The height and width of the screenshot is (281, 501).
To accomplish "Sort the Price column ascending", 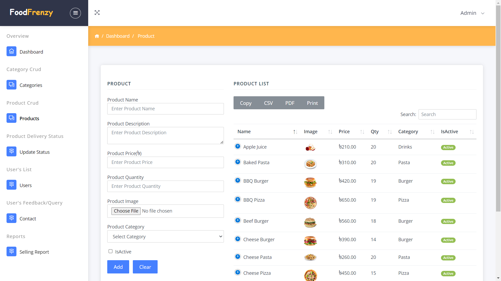I will [362, 132].
